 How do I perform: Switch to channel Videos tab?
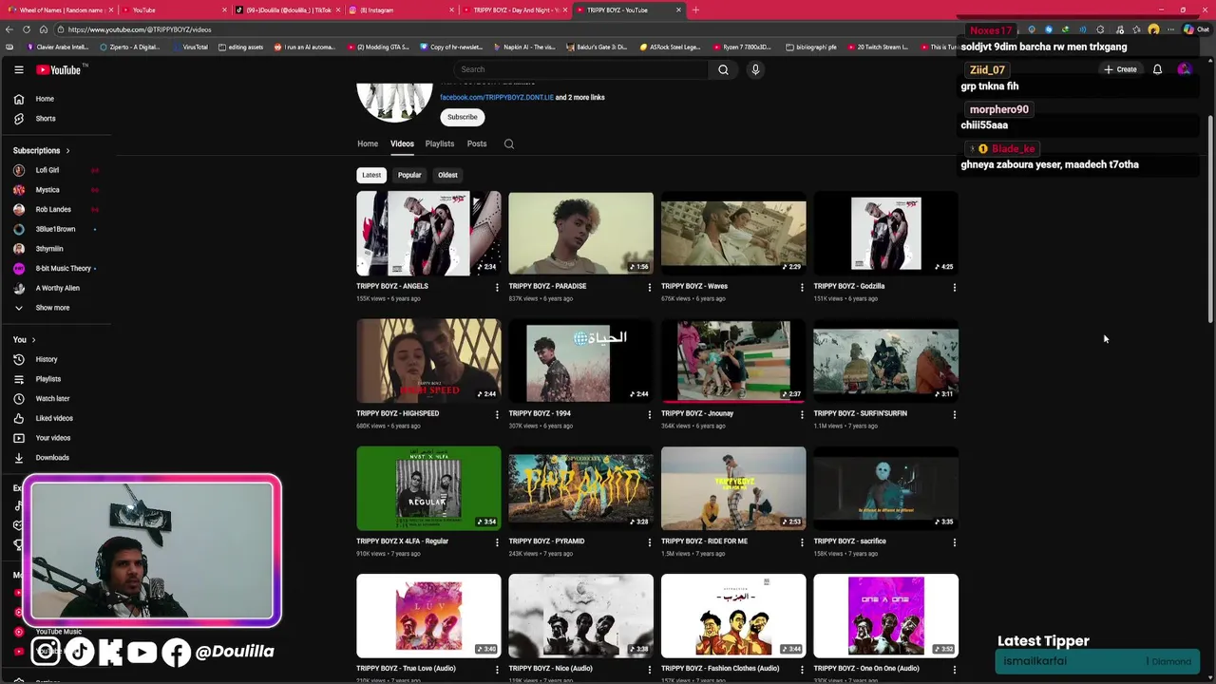(402, 144)
